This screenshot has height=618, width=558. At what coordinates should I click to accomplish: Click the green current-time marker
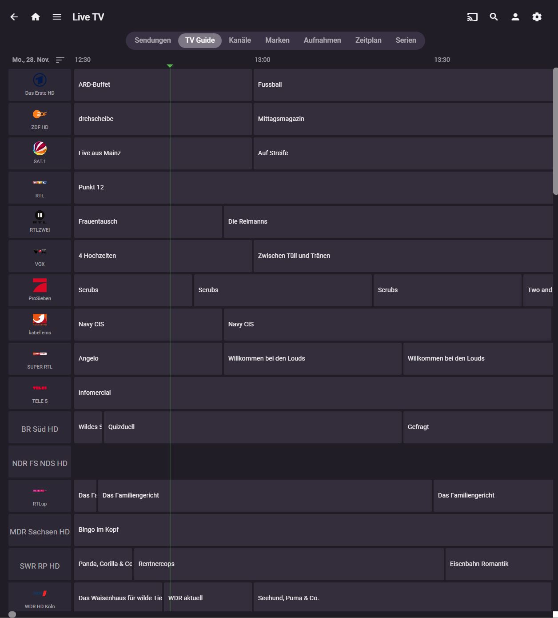[x=170, y=66]
